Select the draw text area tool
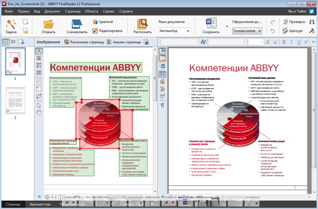318x209 pixels. 39,51
